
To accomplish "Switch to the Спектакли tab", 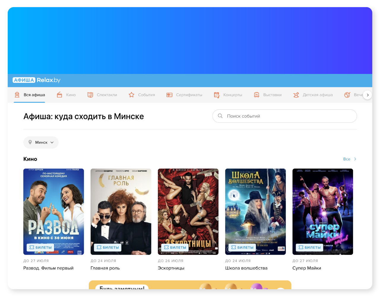I will [102, 95].
